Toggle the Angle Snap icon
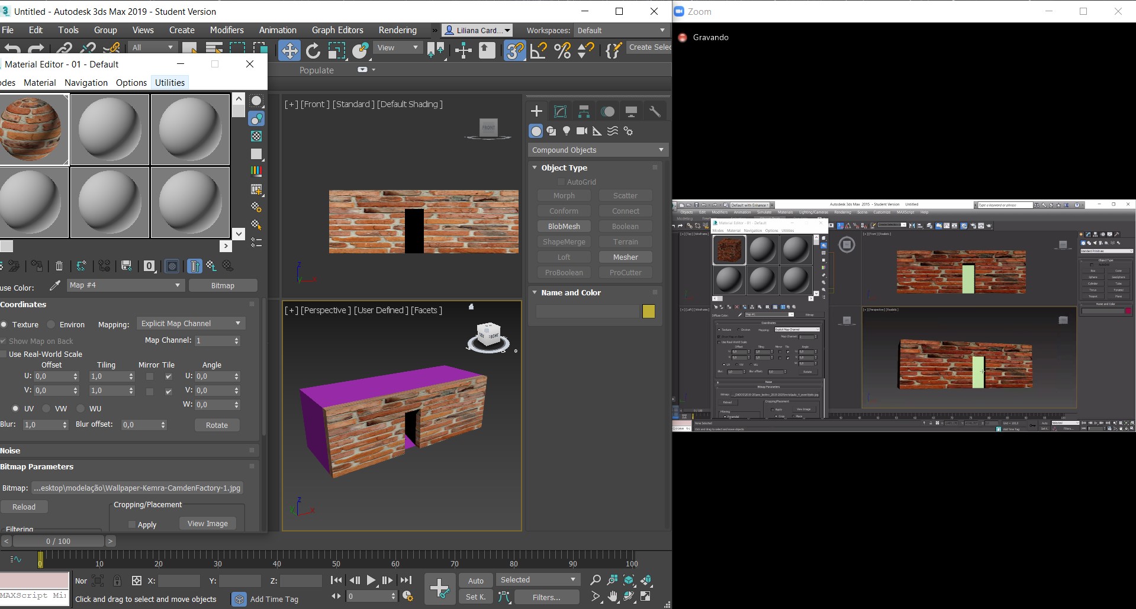The height and width of the screenshot is (609, 1136). 538,51
